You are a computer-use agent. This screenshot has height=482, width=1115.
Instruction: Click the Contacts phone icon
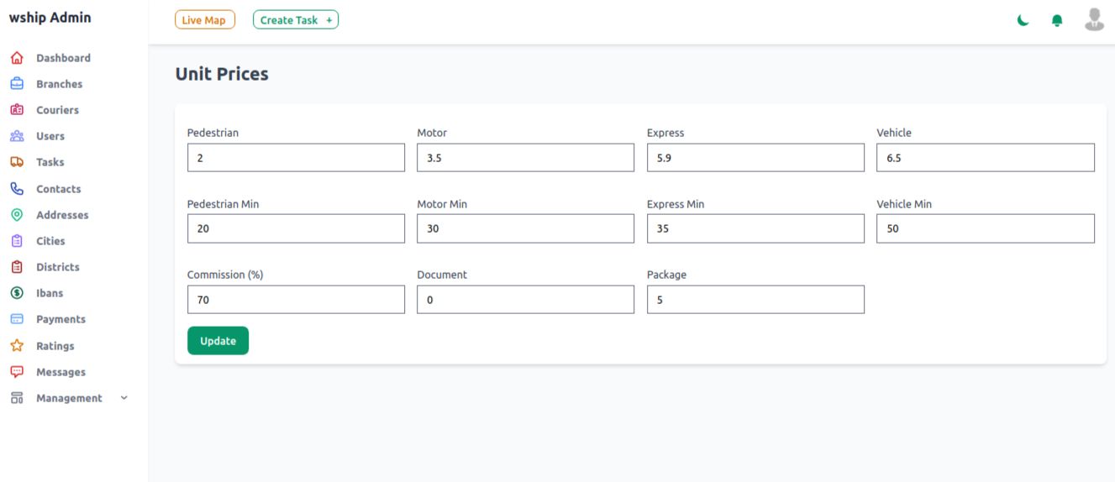point(16,189)
